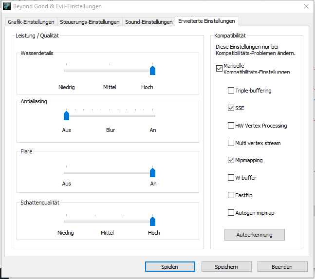Screen dimensions: 315x279
Task: Start the game with Spielen
Action: (170, 267)
